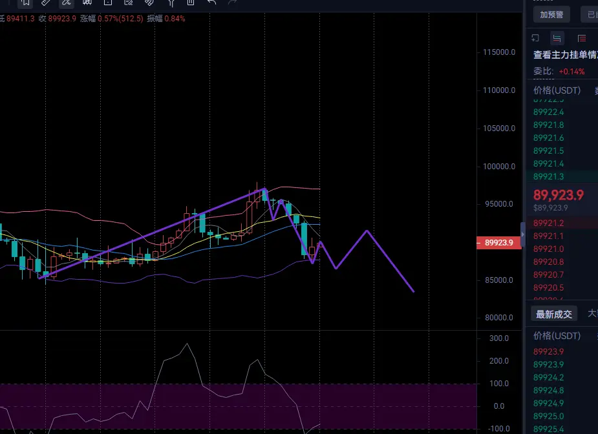Viewport: 598px width, 434px height.
Task: Click order book price 89921.0
Action: click(x=548, y=249)
